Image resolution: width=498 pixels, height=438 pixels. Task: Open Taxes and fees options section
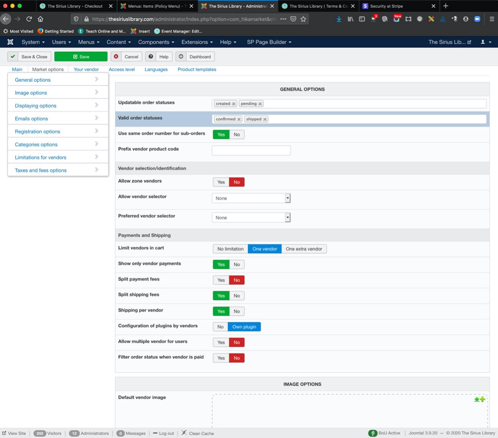pos(41,170)
